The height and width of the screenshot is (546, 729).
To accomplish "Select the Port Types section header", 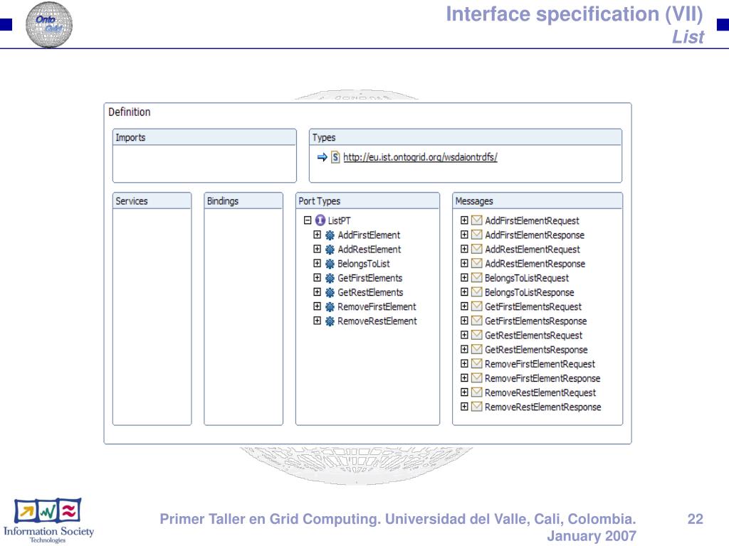I will pyautogui.click(x=367, y=201).
